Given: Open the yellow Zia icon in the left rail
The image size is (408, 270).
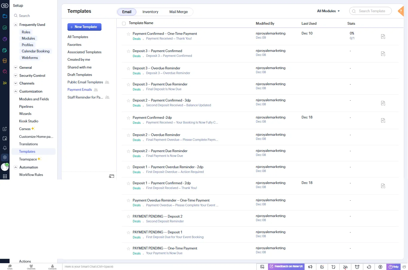Looking at the screenshot, I should coord(5,83).
